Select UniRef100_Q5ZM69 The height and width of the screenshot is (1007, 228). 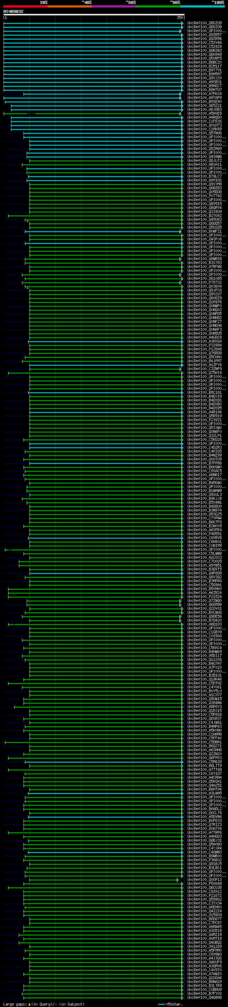(x=204, y=149)
